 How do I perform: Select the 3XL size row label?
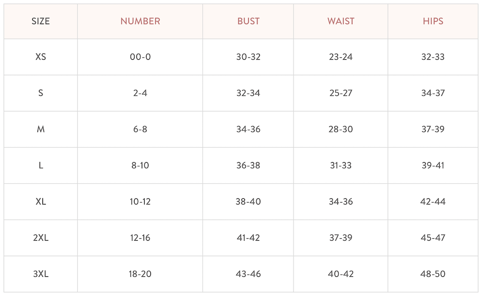point(40,274)
